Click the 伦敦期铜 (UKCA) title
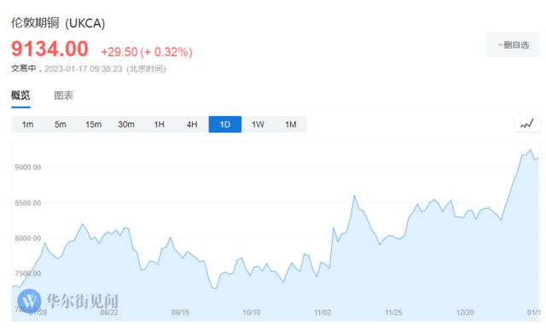The height and width of the screenshot is (330, 546). (58, 23)
